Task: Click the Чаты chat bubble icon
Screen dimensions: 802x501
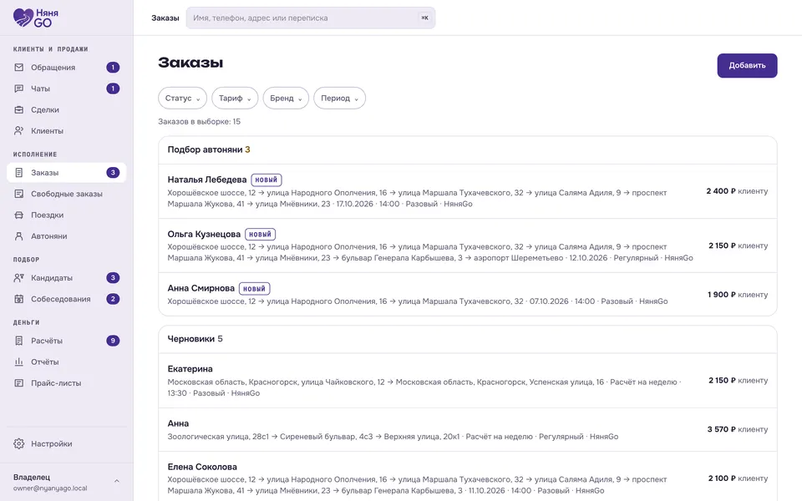Action: 19,89
